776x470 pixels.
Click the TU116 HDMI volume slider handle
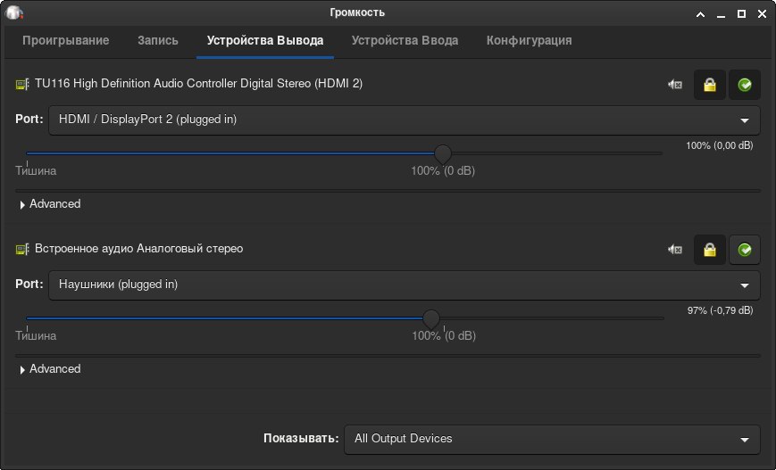(443, 154)
